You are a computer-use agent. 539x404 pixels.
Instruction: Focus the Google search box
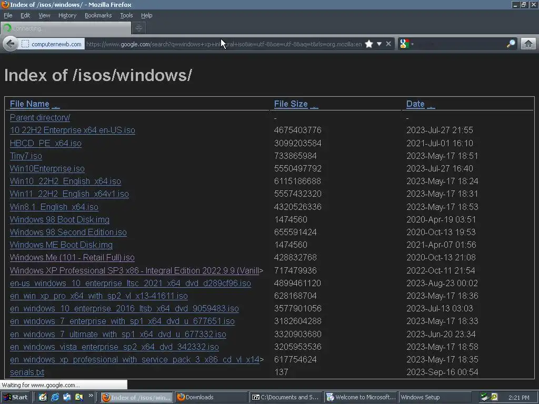tap(459, 44)
